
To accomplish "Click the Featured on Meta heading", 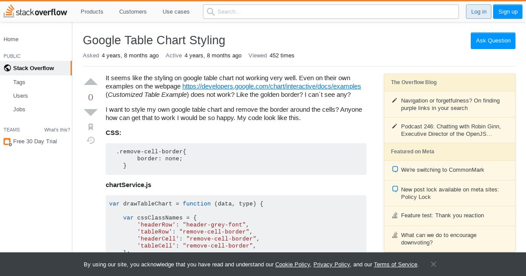I will 412,152.
